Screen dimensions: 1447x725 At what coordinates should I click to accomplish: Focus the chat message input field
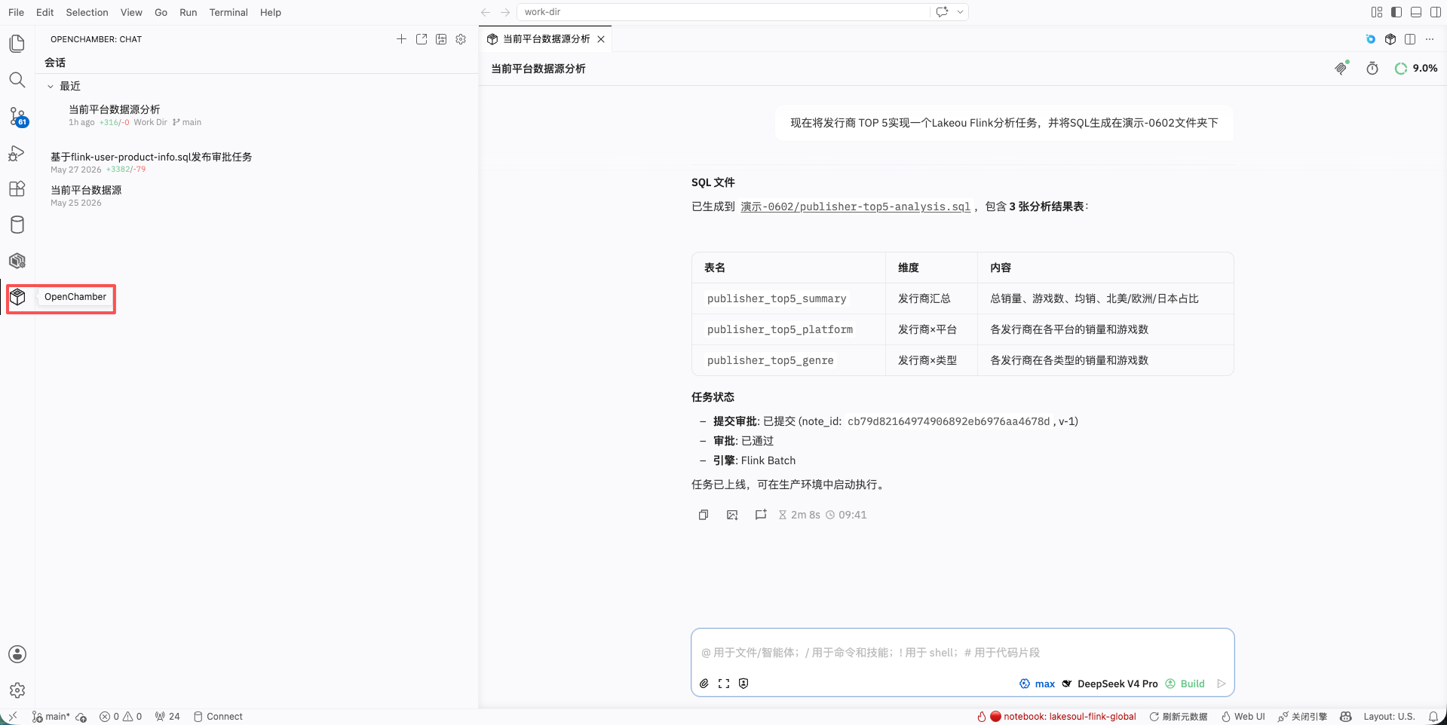click(x=962, y=652)
